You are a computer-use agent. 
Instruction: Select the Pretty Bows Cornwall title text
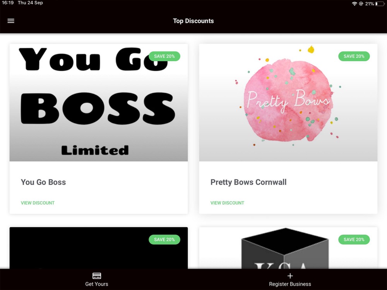tap(248, 182)
